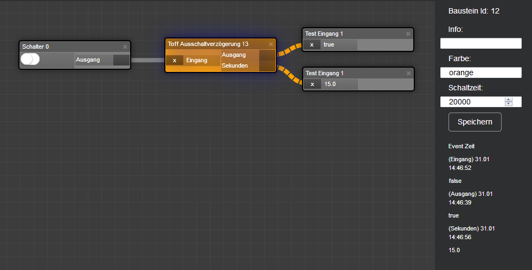Click the x input port next to 15.0
Image resolution: width=532 pixels, height=270 pixels.
312,84
